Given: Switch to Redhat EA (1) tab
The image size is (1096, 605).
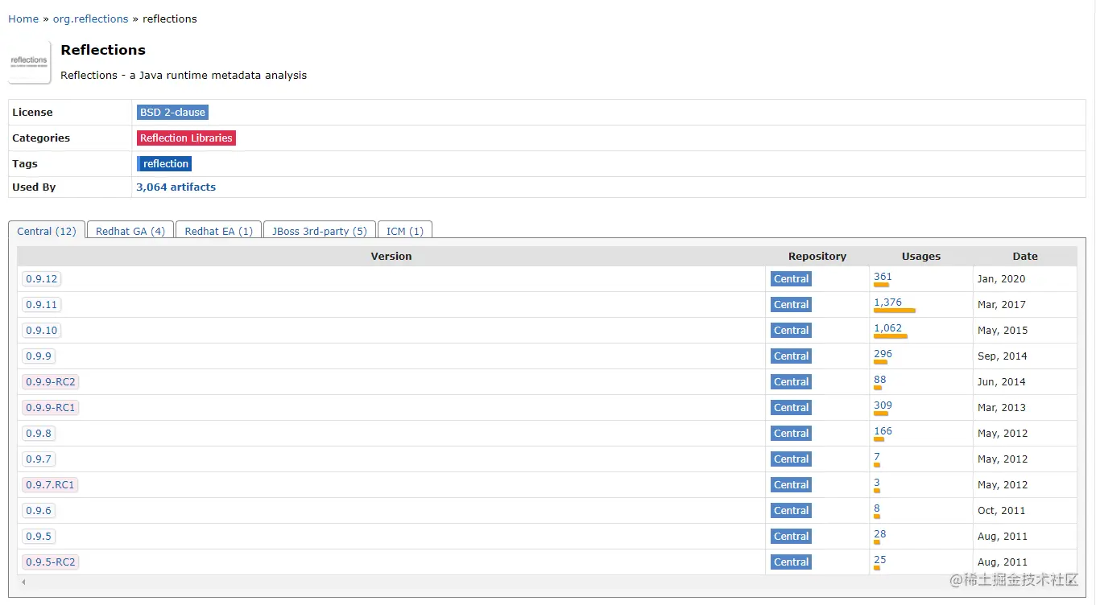Looking at the screenshot, I should [218, 231].
